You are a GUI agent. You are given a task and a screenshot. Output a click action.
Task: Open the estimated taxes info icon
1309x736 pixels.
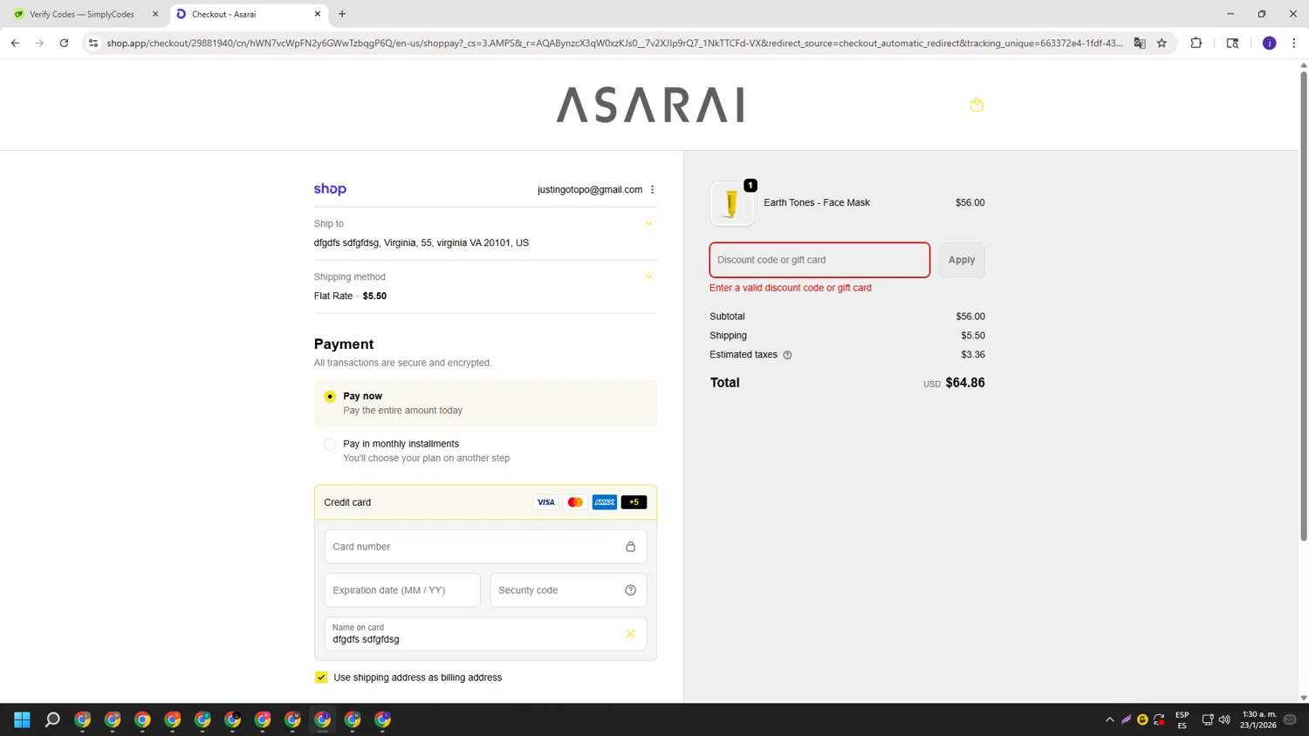(787, 355)
